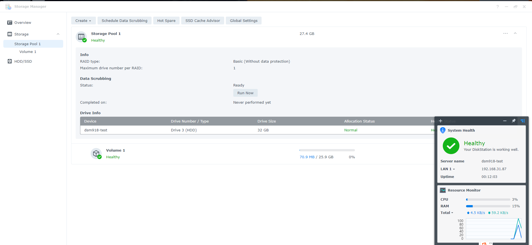This screenshot has height=245, width=532.
Task: Click the 27.4 GB pool size
Action: [x=307, y=34]
